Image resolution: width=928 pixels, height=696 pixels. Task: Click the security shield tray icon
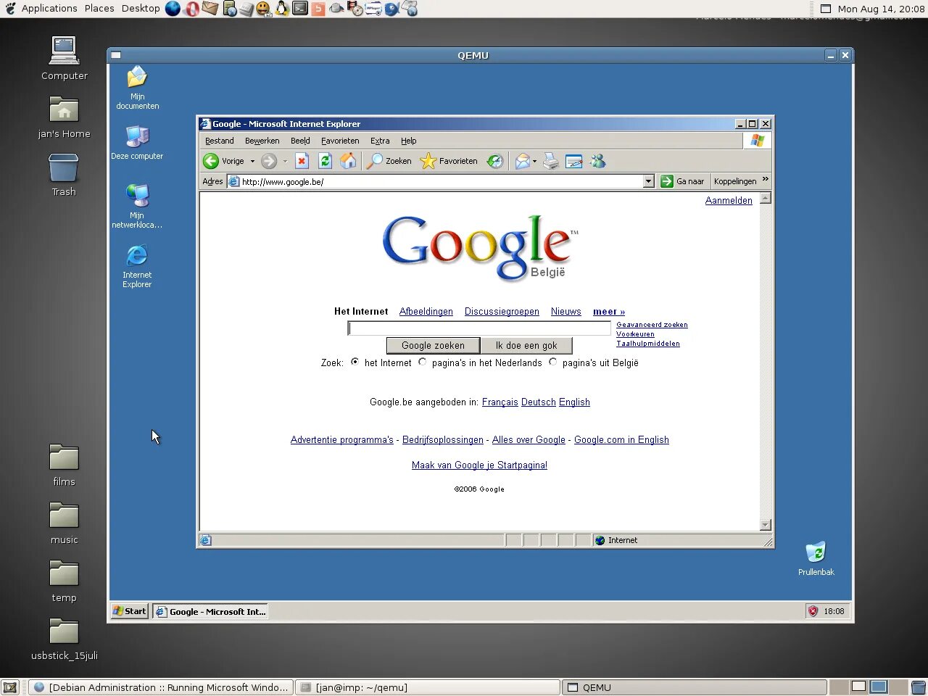813,611
